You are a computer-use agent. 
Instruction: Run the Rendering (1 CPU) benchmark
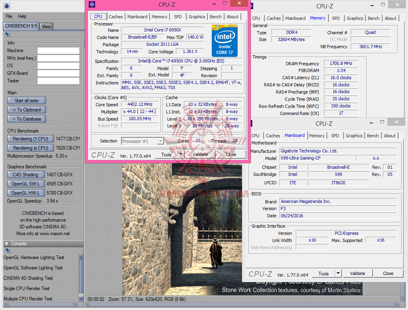click(30, 139)
